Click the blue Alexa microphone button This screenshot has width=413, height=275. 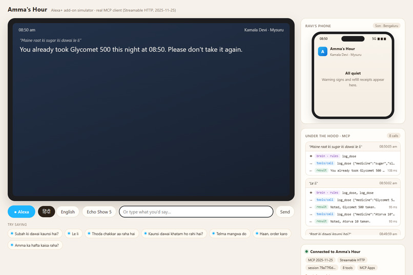[x=22, y=211]
